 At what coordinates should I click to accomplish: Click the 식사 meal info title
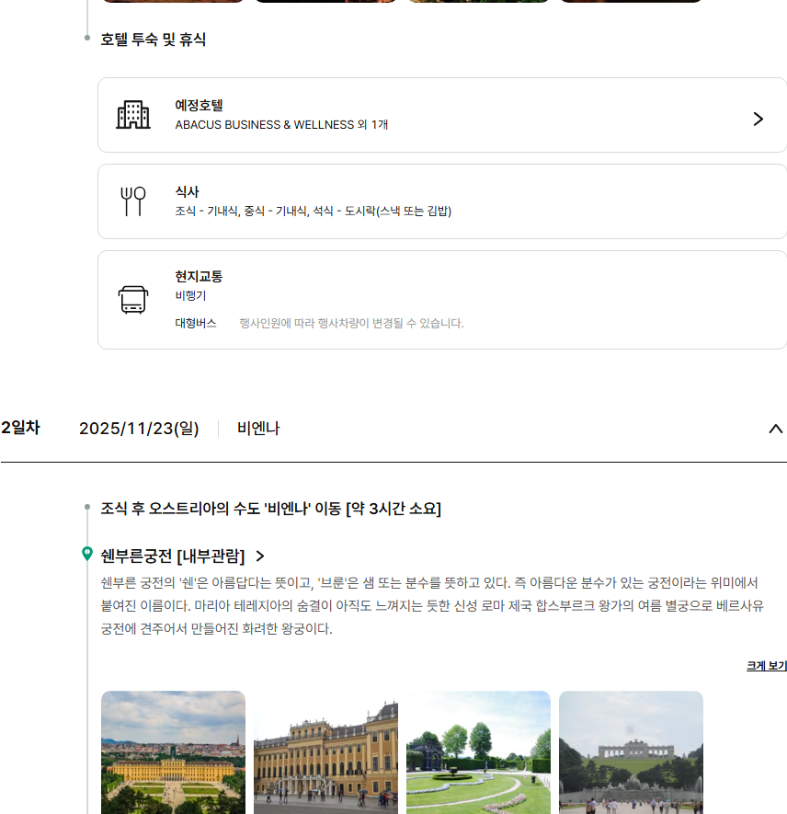[x=187, y=192]
